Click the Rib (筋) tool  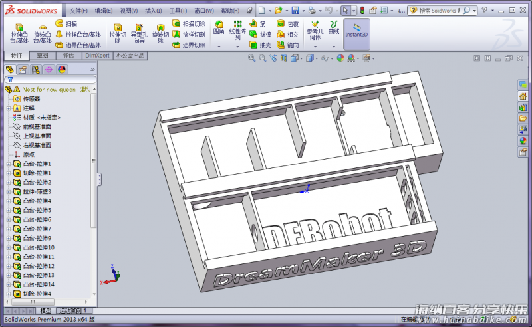[x=257, y=23]
